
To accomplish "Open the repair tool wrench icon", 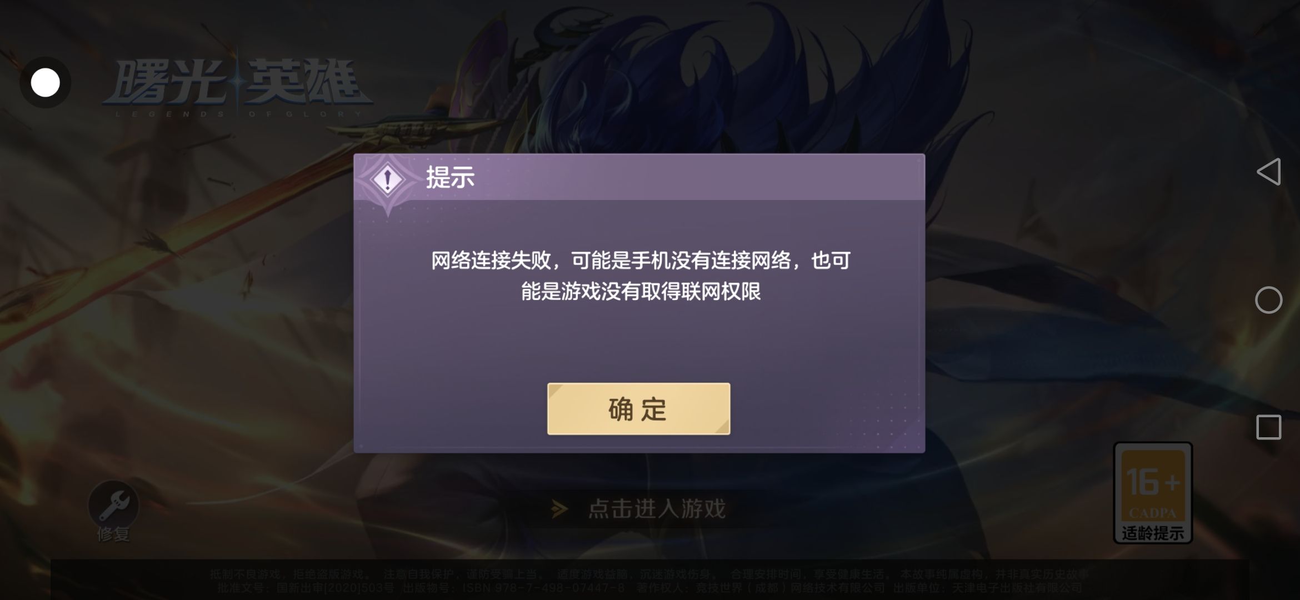I will (x=113, y=504).
